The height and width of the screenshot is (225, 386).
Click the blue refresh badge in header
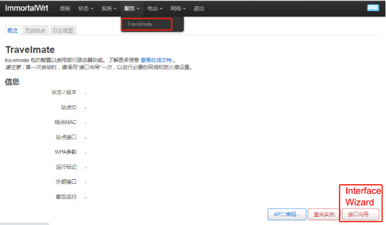373,8
